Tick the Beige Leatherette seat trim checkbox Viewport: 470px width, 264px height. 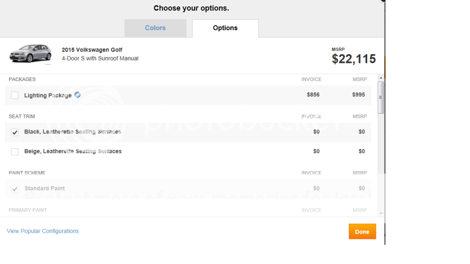[15, 152]
